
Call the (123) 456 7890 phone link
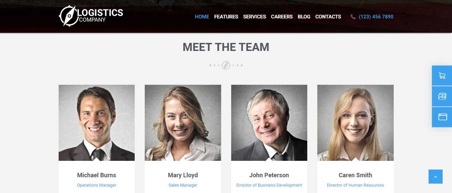(376, 17)
